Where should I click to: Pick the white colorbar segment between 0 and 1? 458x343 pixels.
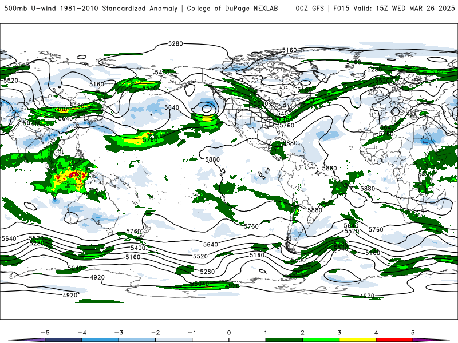pyautogui.click(x=247, y=340)
